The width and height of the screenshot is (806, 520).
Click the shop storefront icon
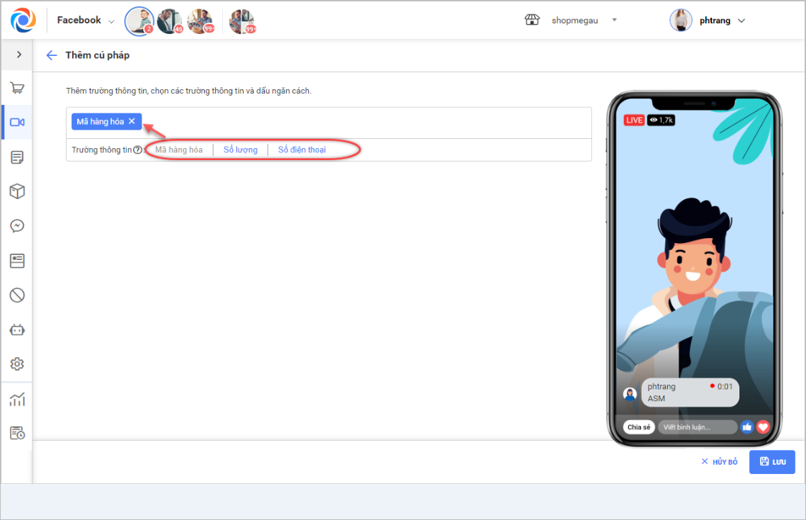click(x=532, y=20)
